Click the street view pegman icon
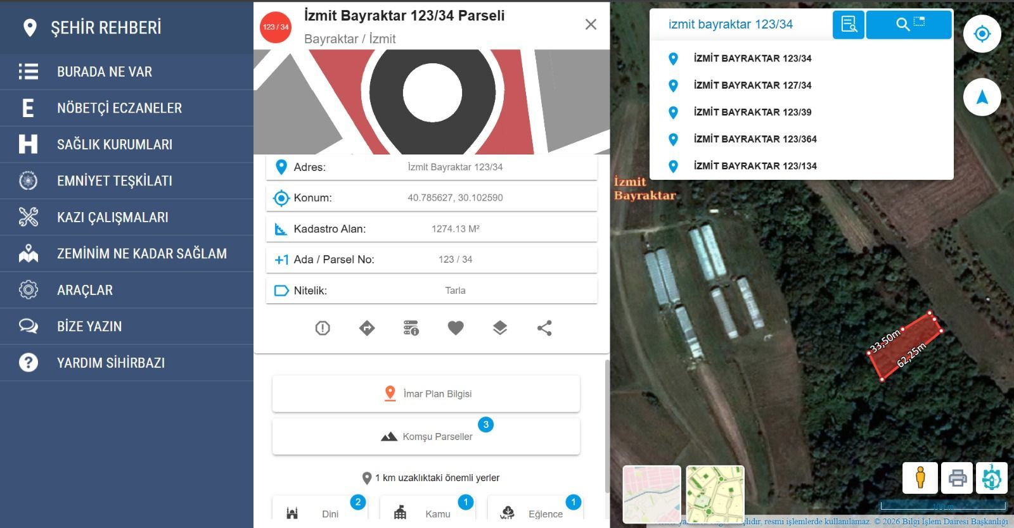Screen dimensions: 1014x528 point(920,477)
